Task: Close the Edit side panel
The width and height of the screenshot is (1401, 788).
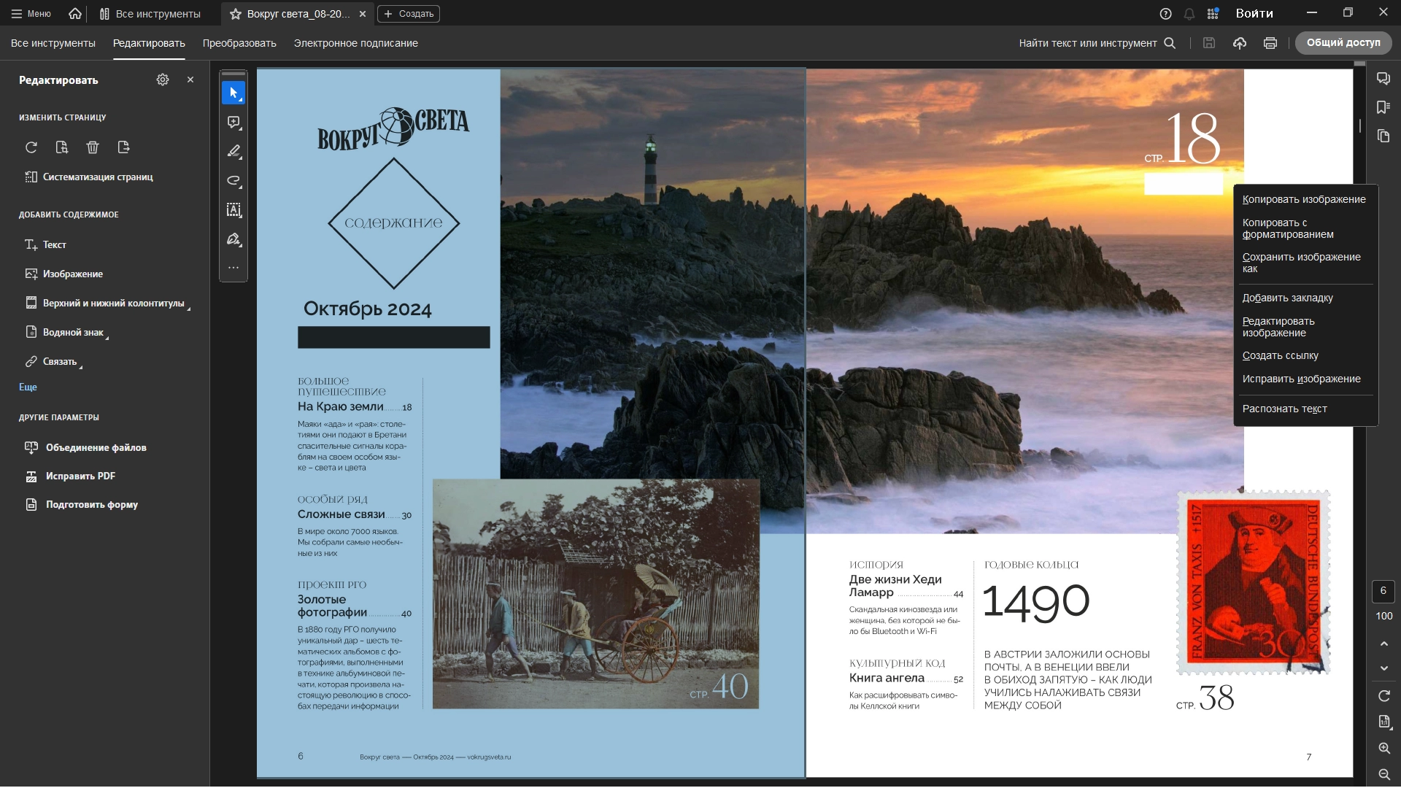Action: [x=190, y=80]
